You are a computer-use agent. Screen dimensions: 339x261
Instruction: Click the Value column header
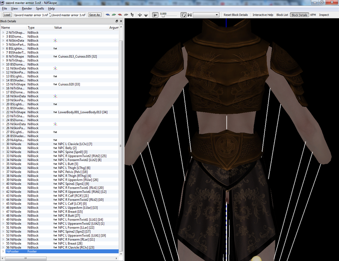pyautogui.click(x=80, y=28)
